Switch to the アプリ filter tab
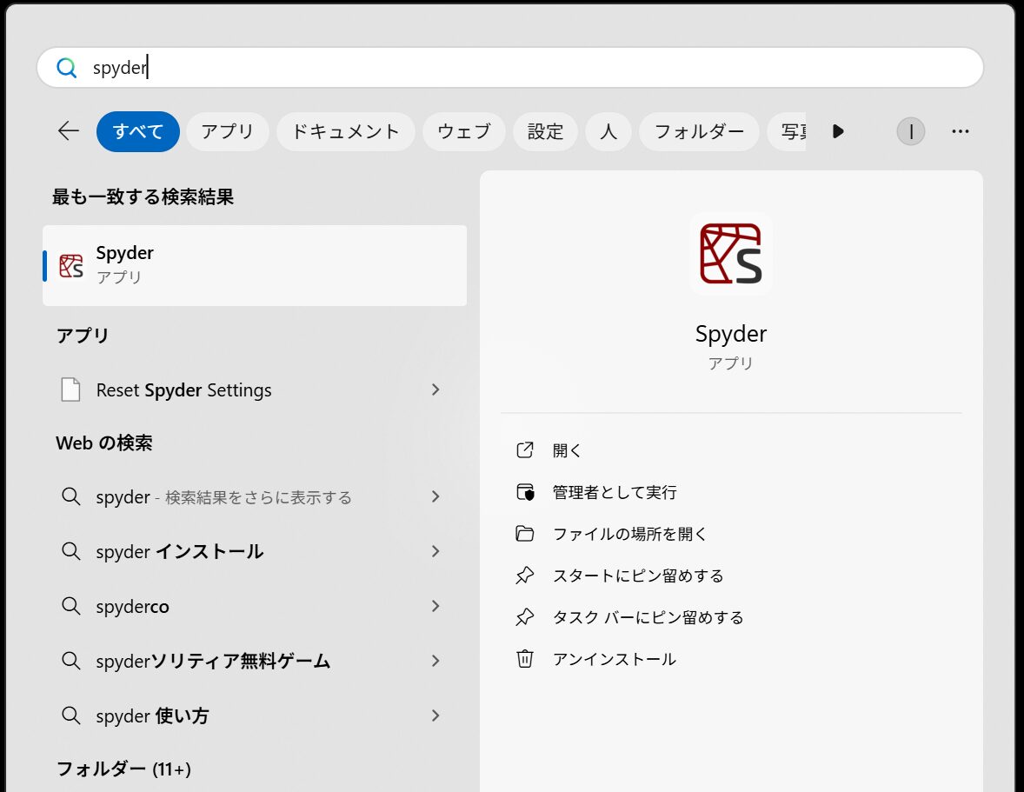 227,131
